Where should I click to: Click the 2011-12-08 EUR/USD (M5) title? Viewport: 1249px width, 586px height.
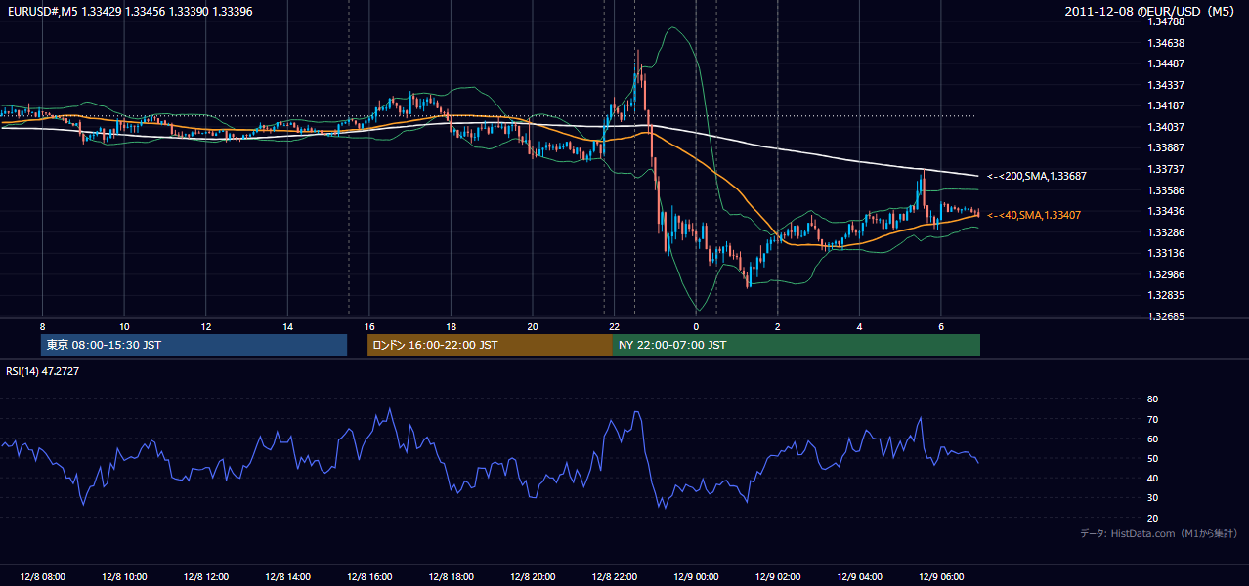tap(1151, 11)
